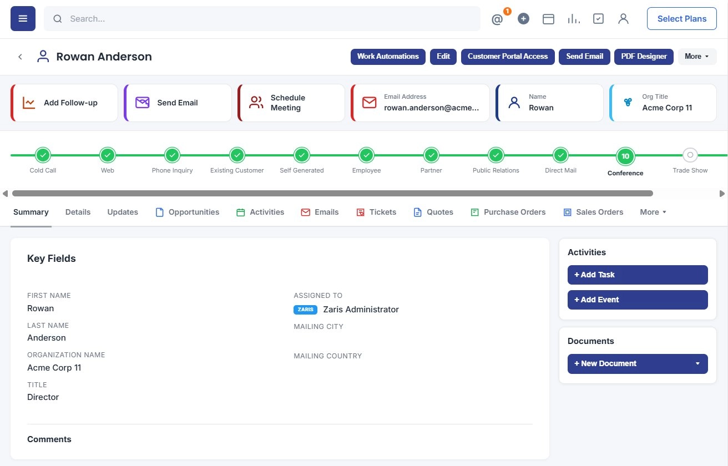
Task: Click the Acme Corp 11 organization name value
Action: click(x=54, y=368)
